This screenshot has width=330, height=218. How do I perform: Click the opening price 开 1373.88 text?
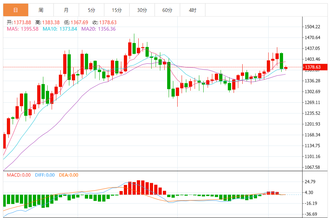tap(19, 22)
